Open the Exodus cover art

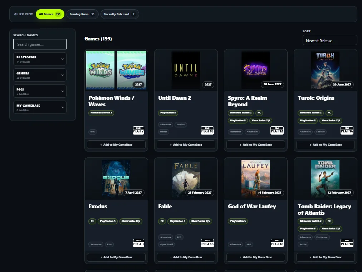pos(116,179)
